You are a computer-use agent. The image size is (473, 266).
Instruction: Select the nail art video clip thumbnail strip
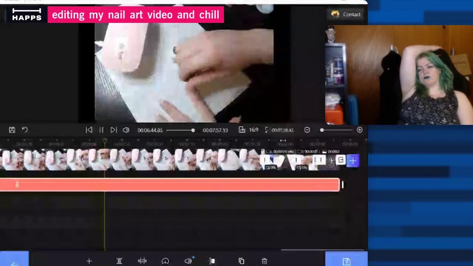(129, 160)
